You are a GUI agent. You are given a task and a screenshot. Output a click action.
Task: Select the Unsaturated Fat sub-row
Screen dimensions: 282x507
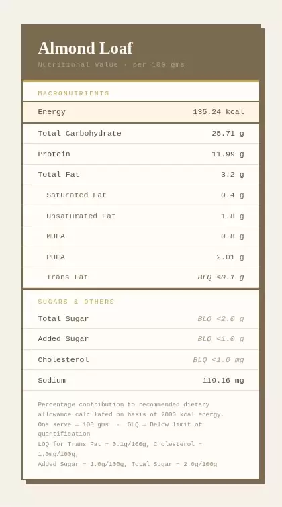coord(141,216)
